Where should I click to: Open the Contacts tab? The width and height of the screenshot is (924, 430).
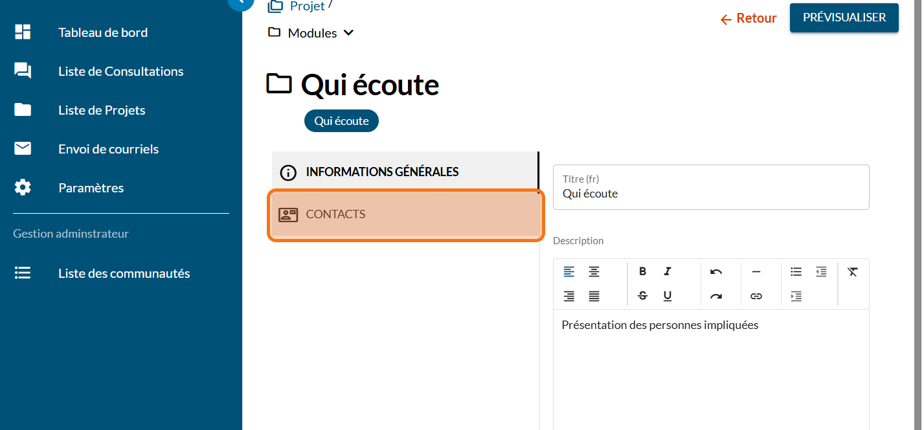point(405,215)
